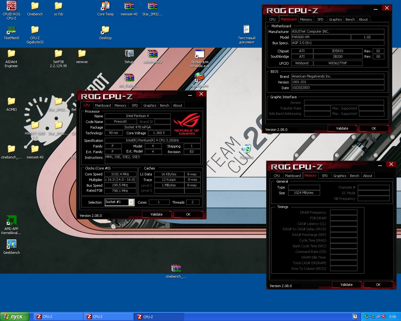Click the Multiplier value x 16.0
The image size is (401, 321).
120,180
